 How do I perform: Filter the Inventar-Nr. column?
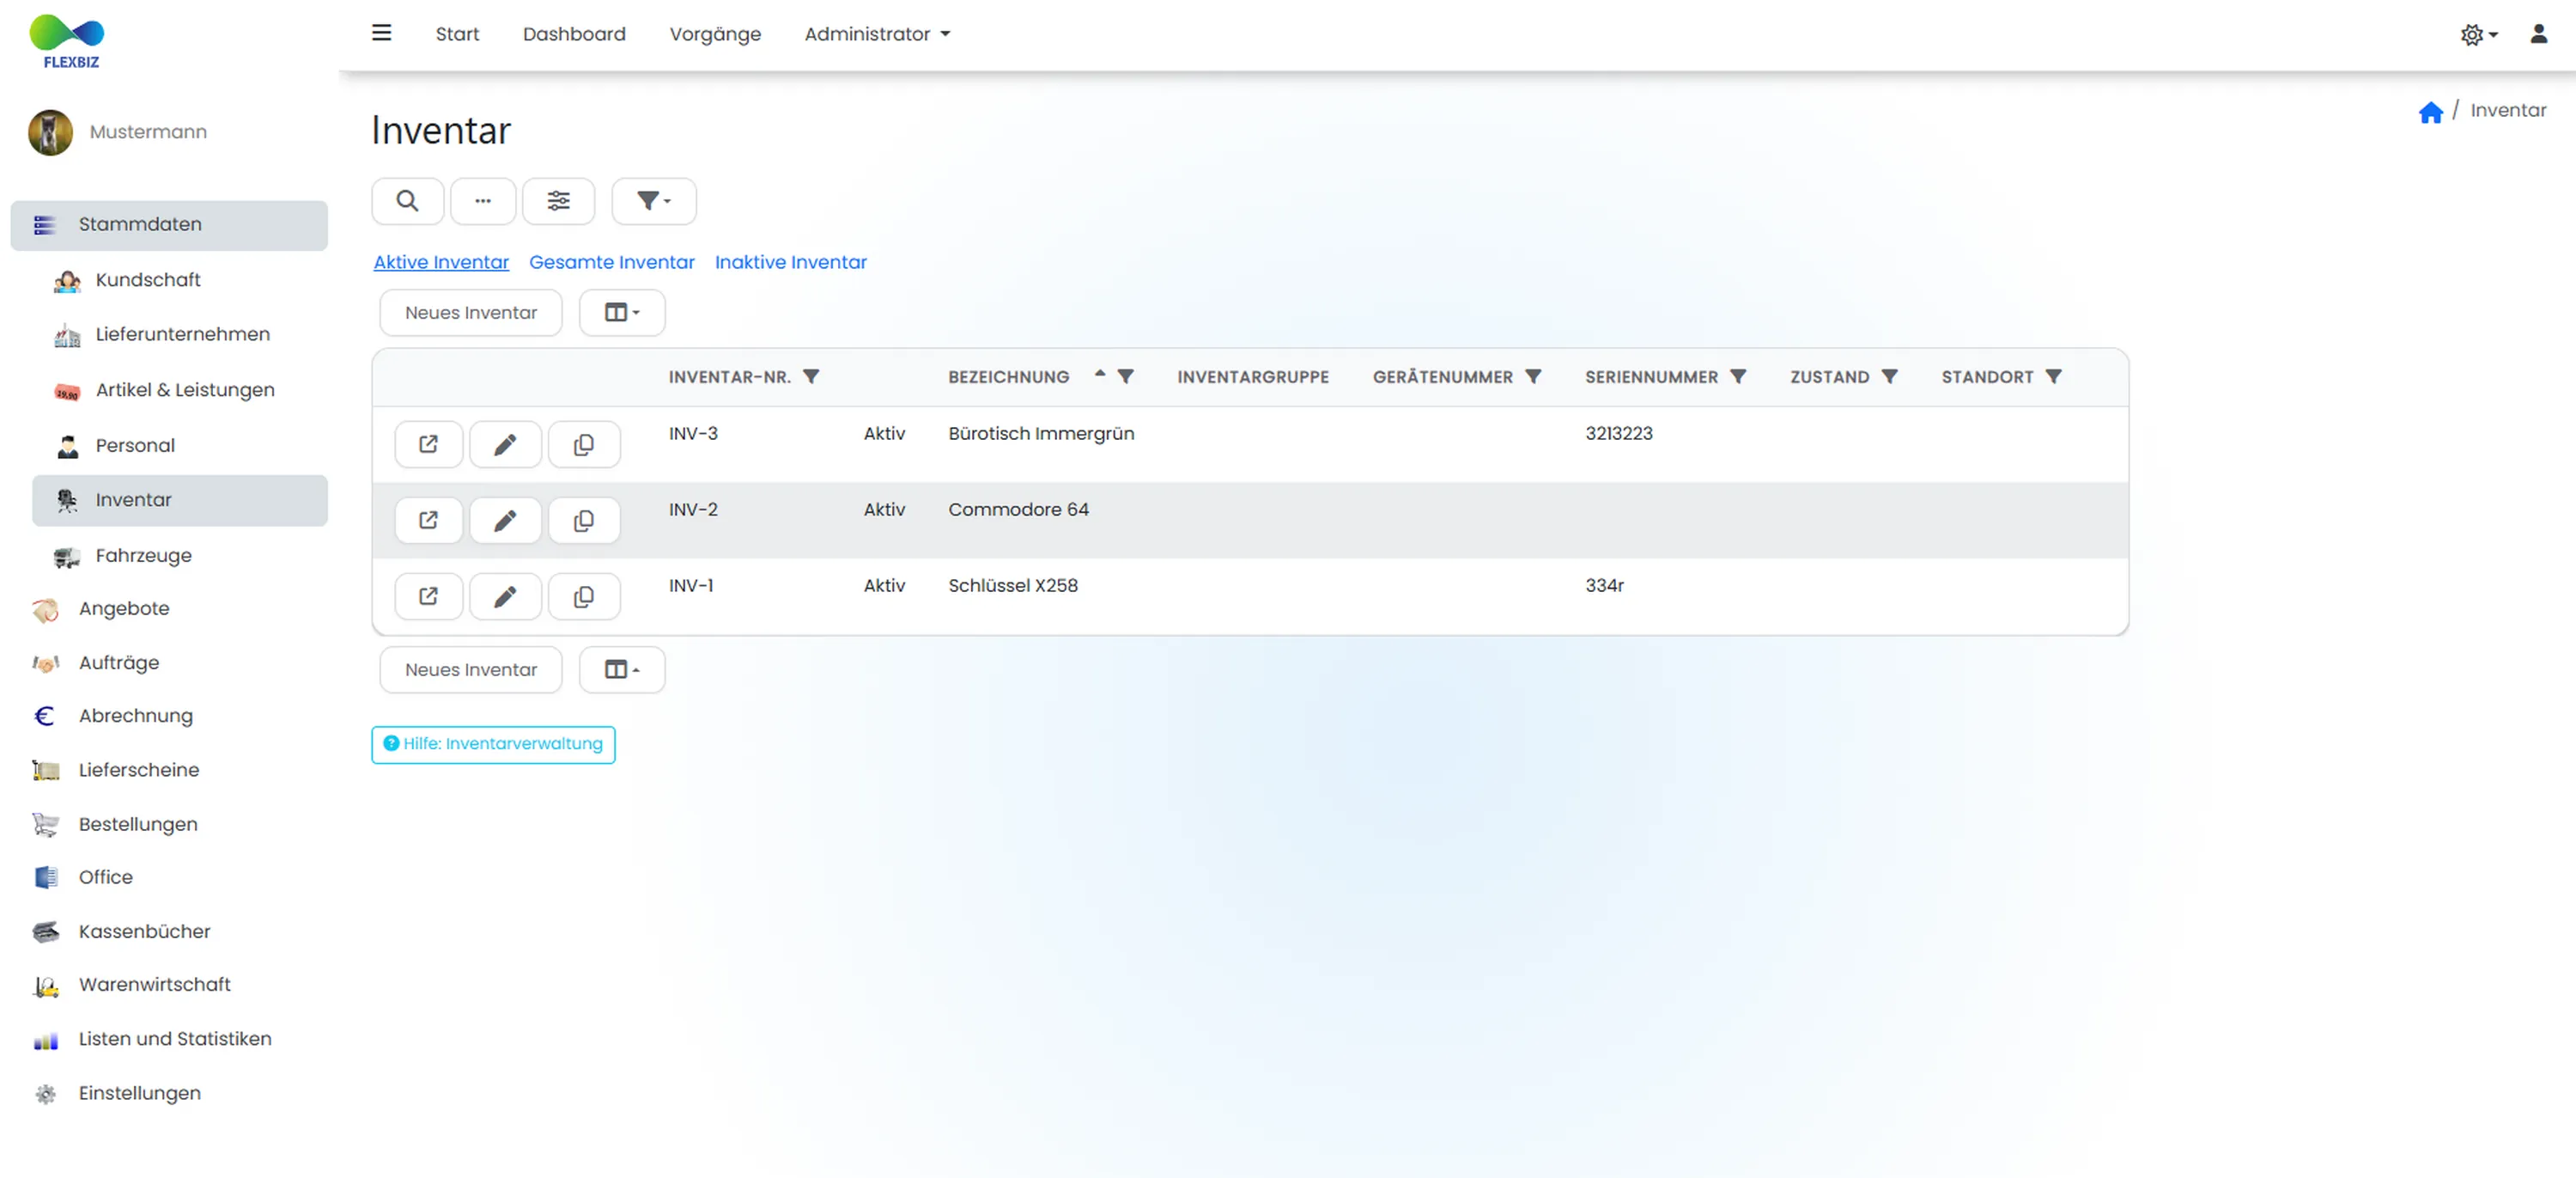(811, 376)
